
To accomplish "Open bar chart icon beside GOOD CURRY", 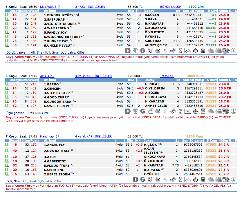I will click(x=7, y=98).
